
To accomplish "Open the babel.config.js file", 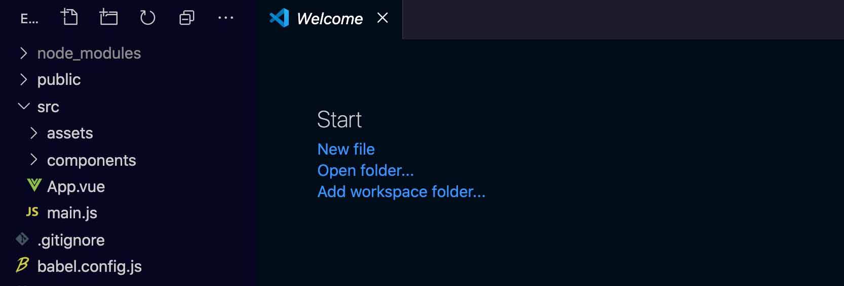I will [89, 266].
